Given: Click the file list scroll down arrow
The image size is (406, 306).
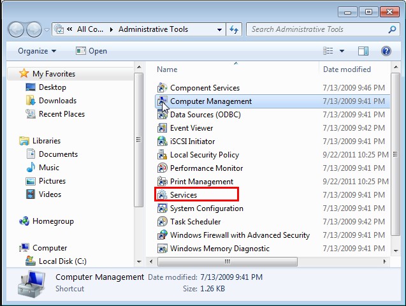Looking at the screenshot, I should click(396, 251).
